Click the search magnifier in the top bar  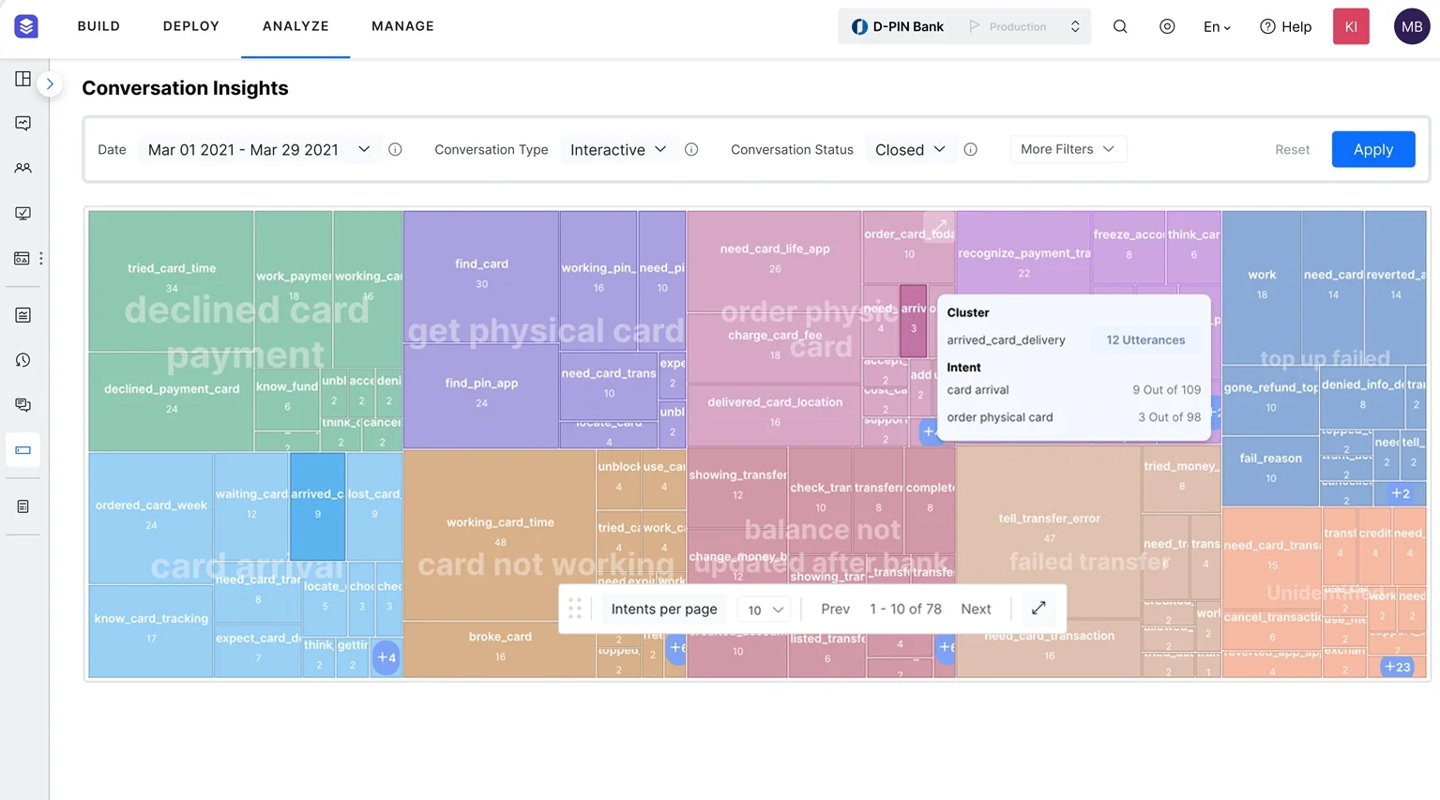click(1120, 26)
